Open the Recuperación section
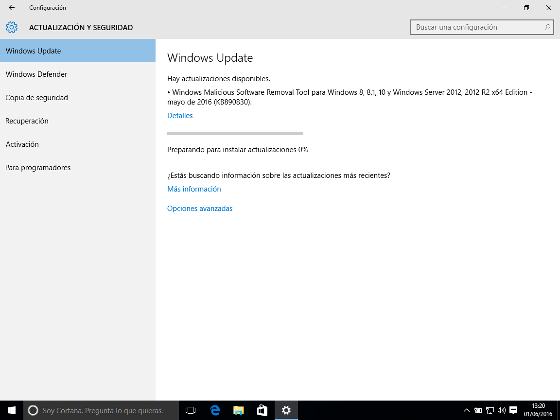This screenshot has height=420, width=560. pos(78,121)
